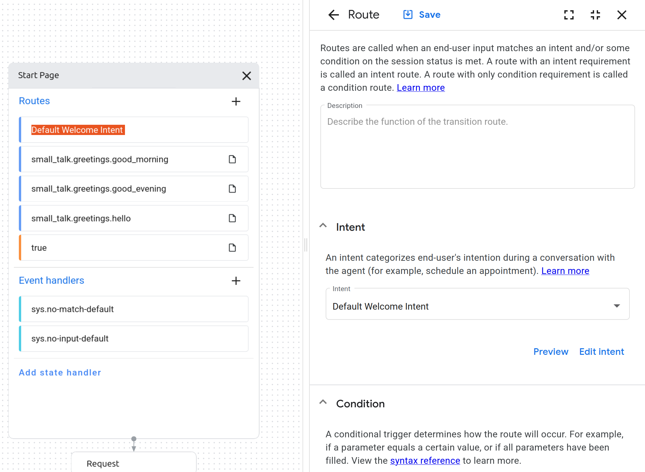Click the back arrow next to Route
Viewport: 645px width, 472px height.
point(334,15)
